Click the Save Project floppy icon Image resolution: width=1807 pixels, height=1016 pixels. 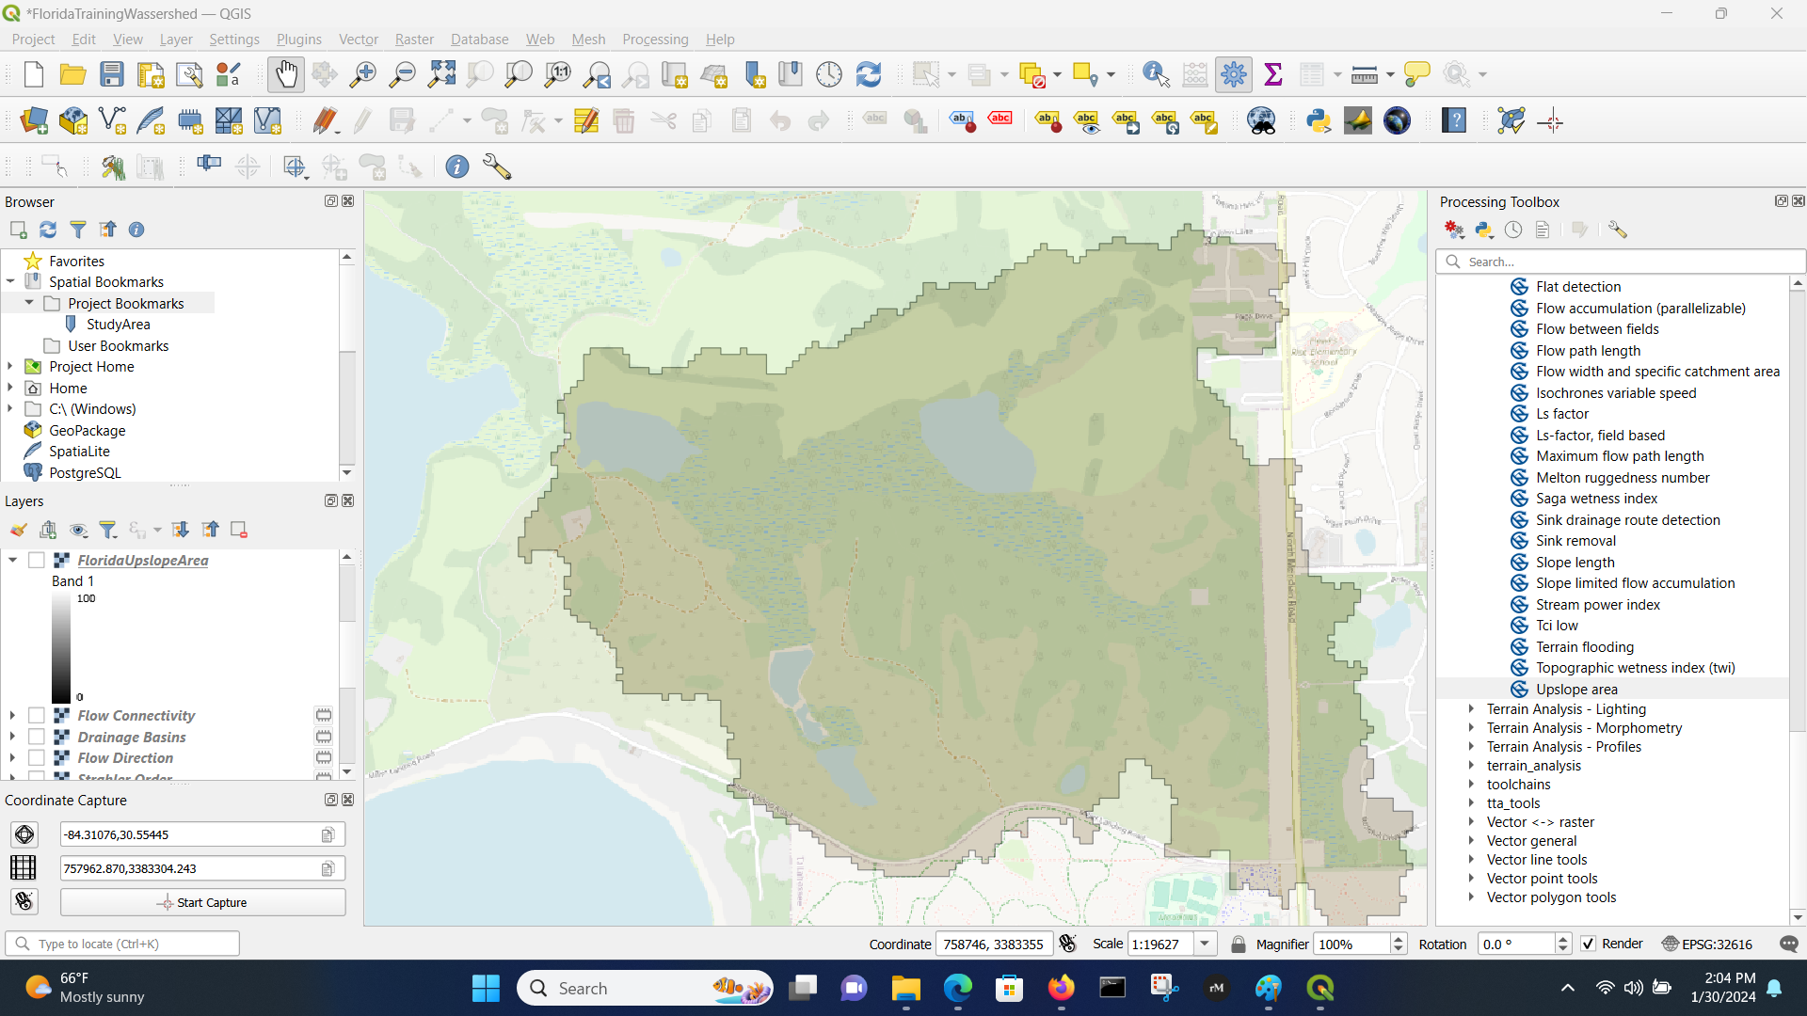tap(112, 74)
